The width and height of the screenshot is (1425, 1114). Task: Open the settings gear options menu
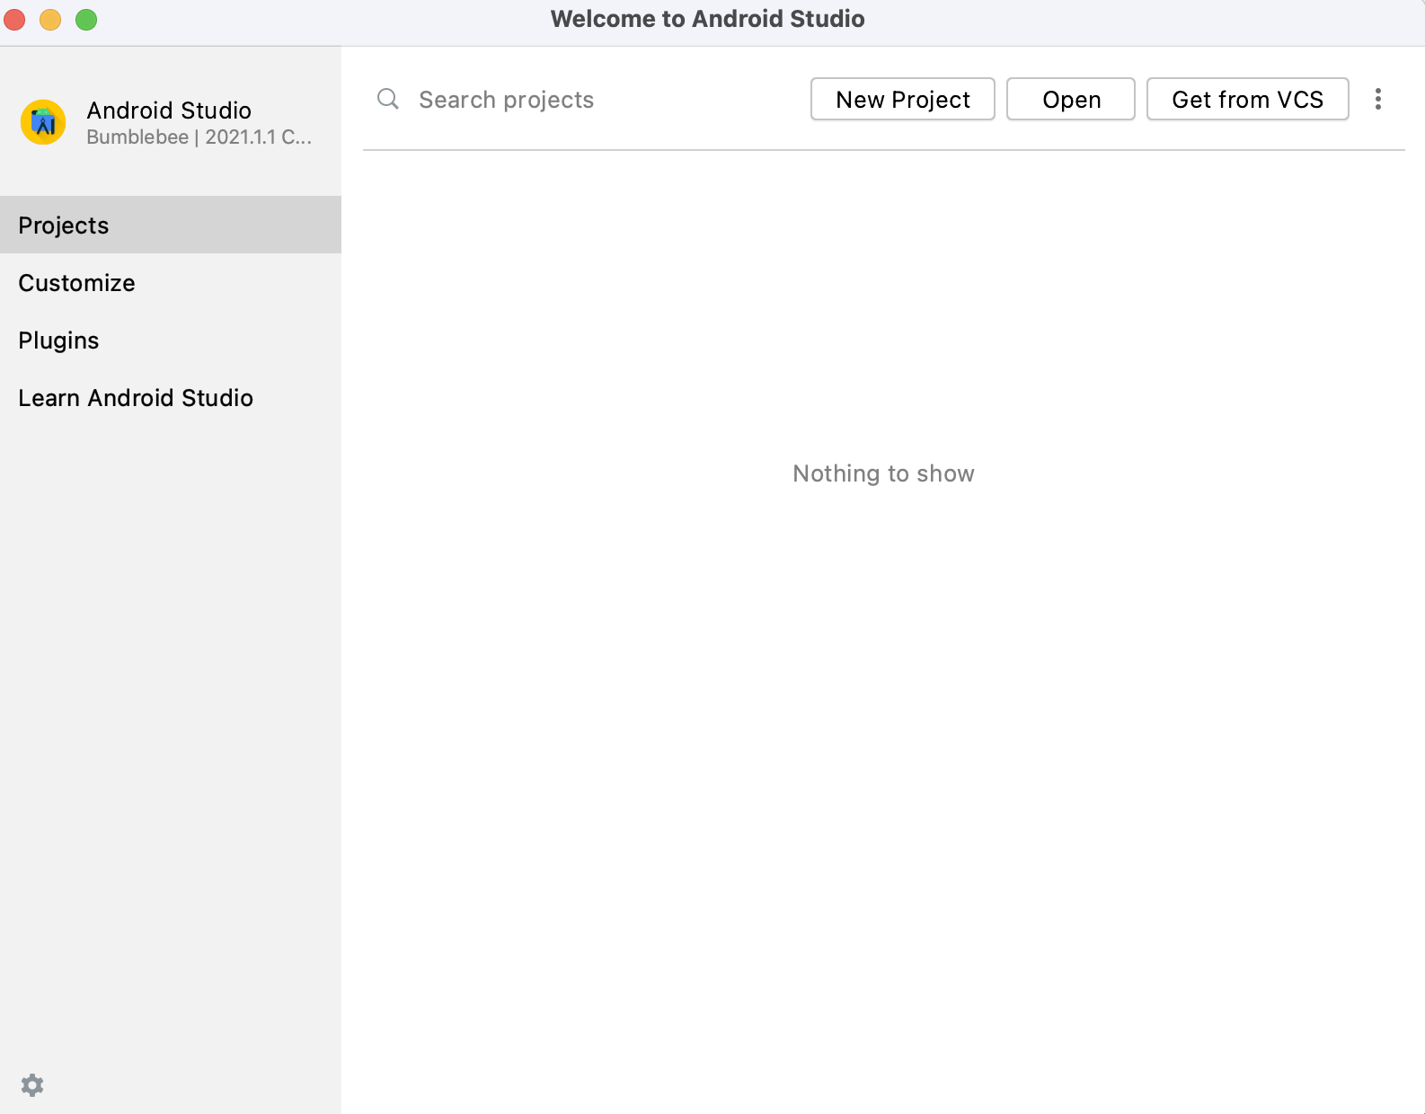[32, 1085]
